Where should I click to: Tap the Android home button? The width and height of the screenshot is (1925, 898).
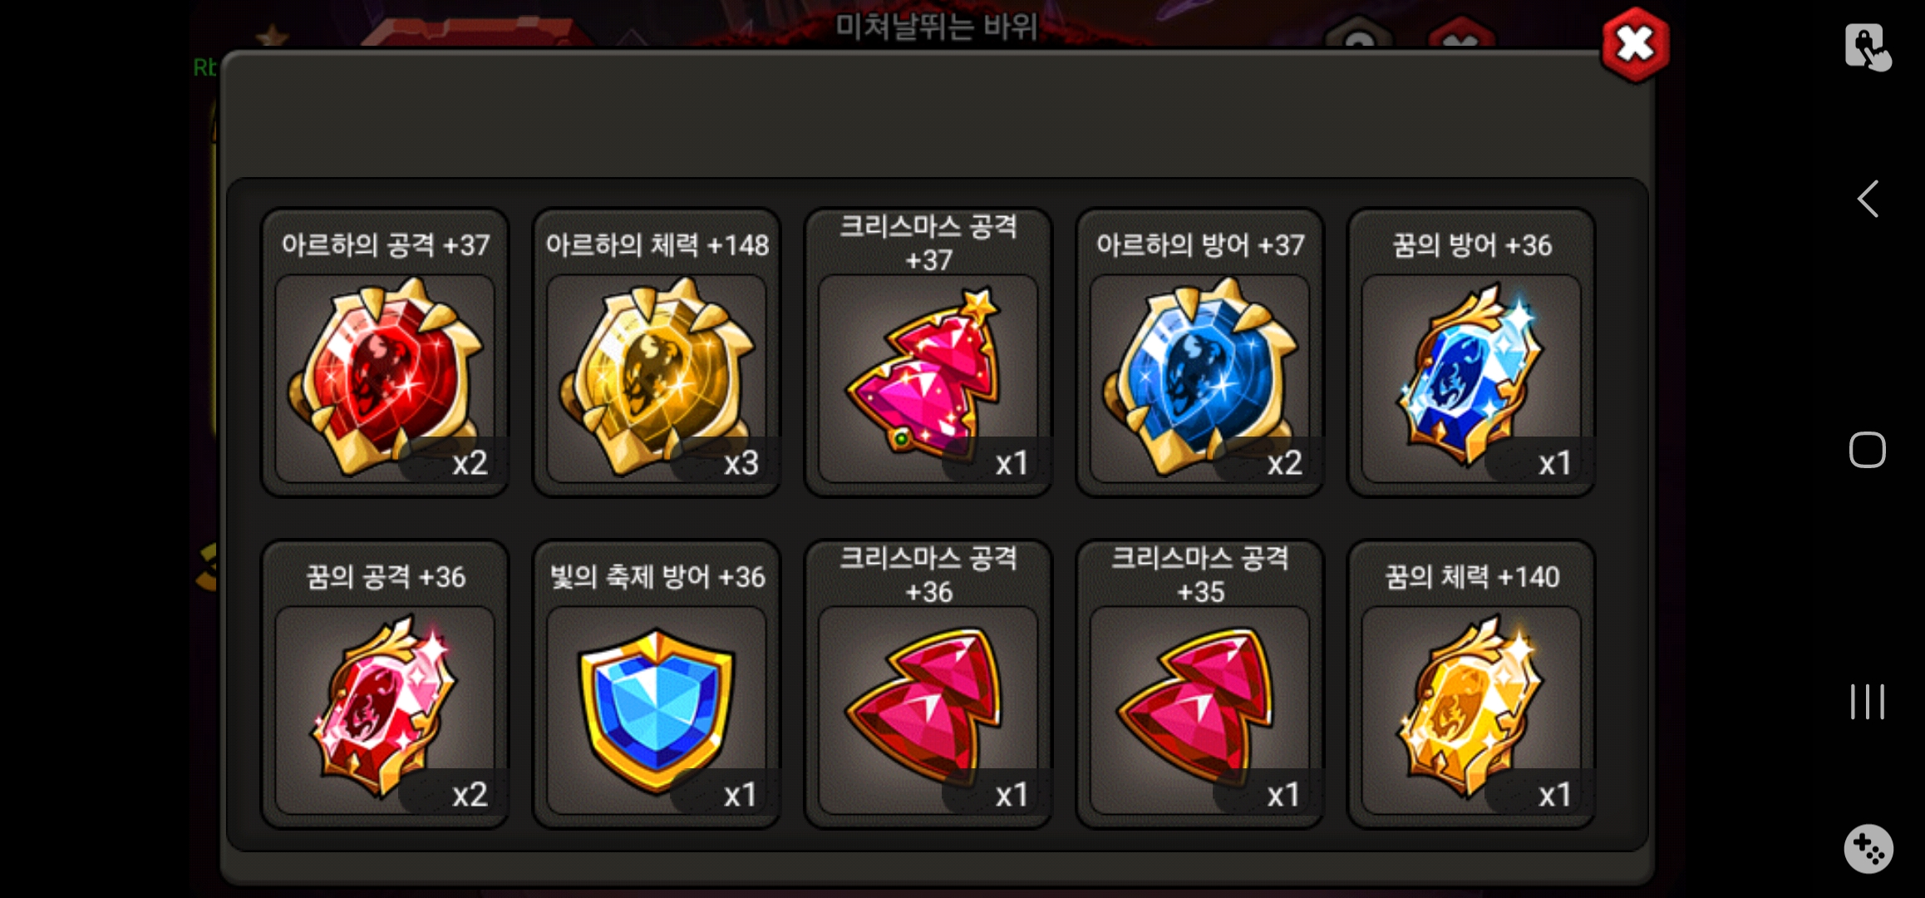coord(1867,450)
